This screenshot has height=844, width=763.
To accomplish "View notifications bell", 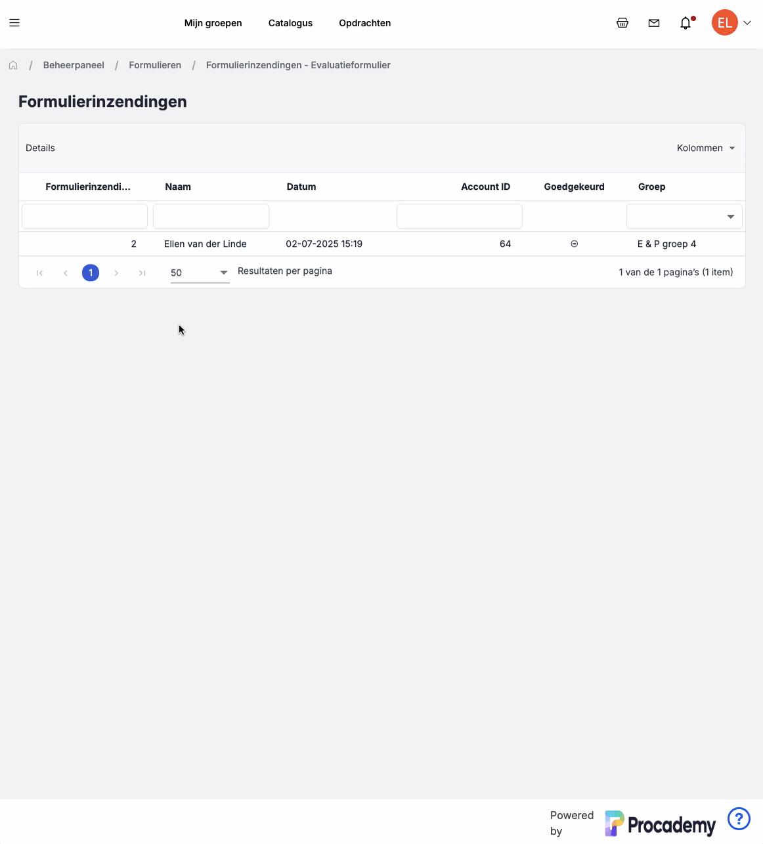I will coord(686,23).
